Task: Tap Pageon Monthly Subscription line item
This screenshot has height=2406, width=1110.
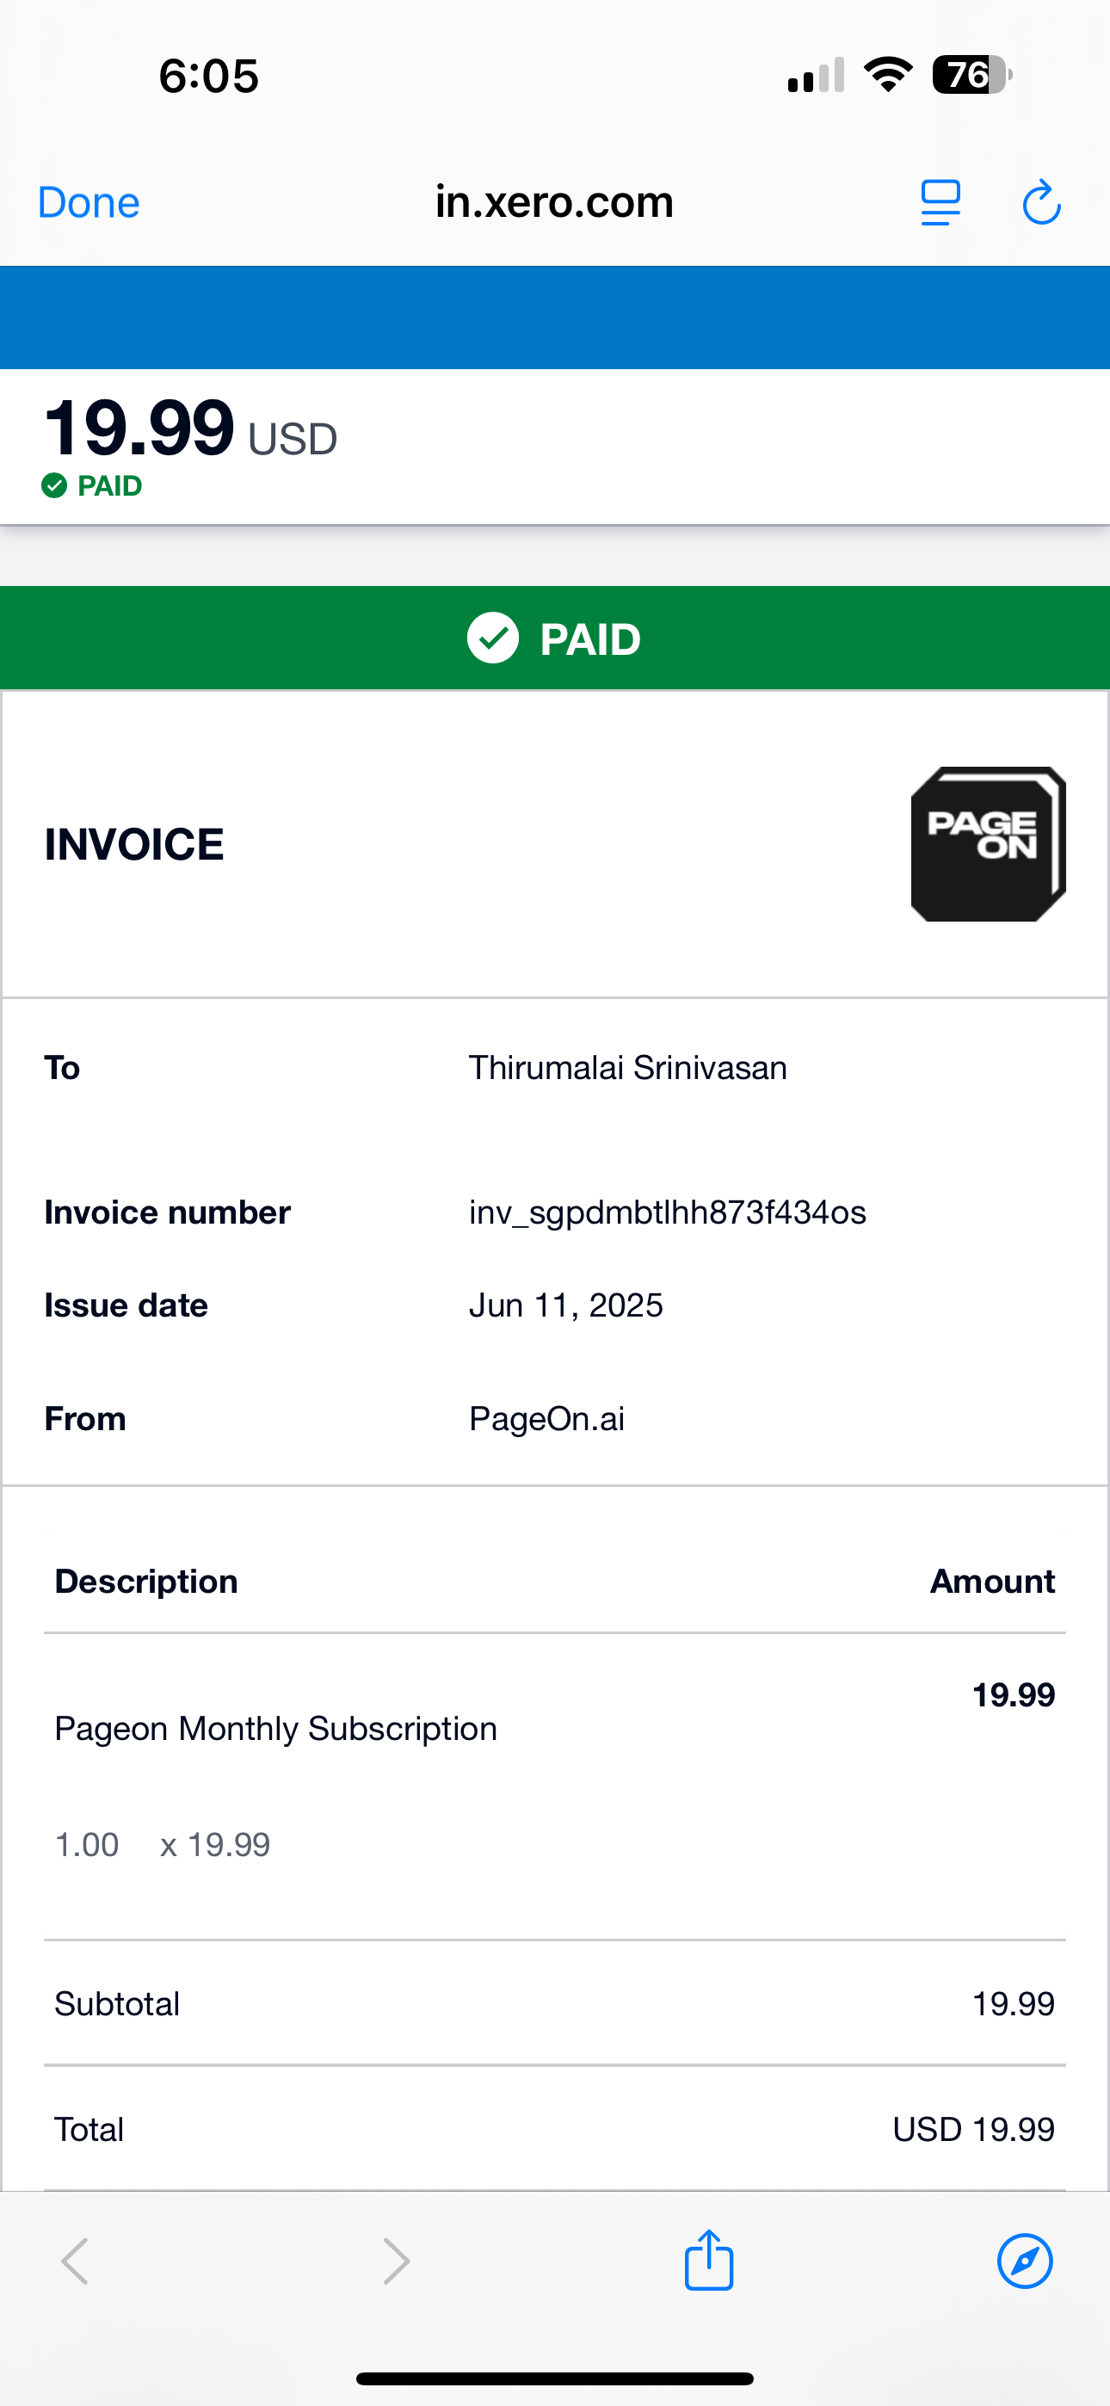Action: coord(275,1729)
